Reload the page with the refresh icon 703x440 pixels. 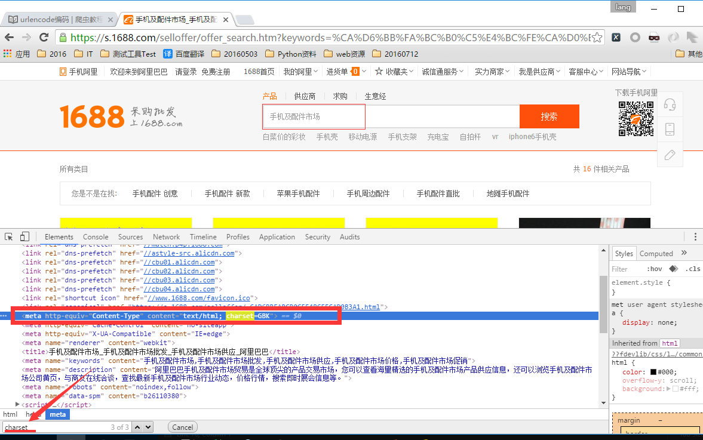[44, 37]
